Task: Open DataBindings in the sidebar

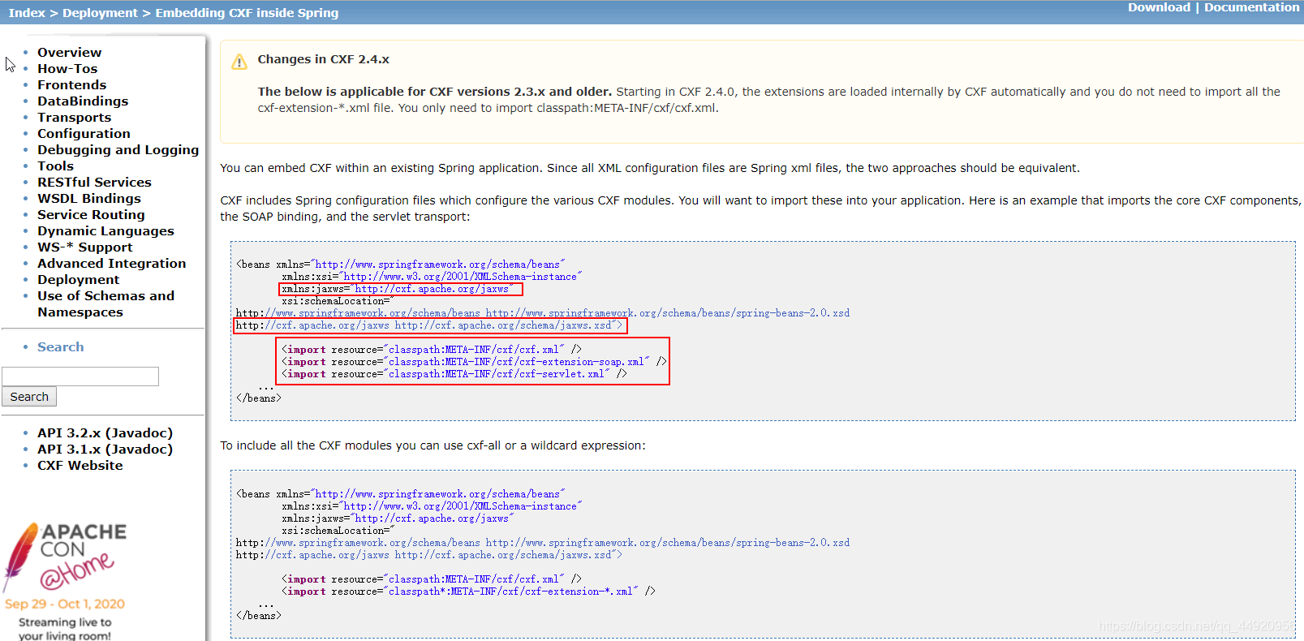Action: (x=83, y=101)
